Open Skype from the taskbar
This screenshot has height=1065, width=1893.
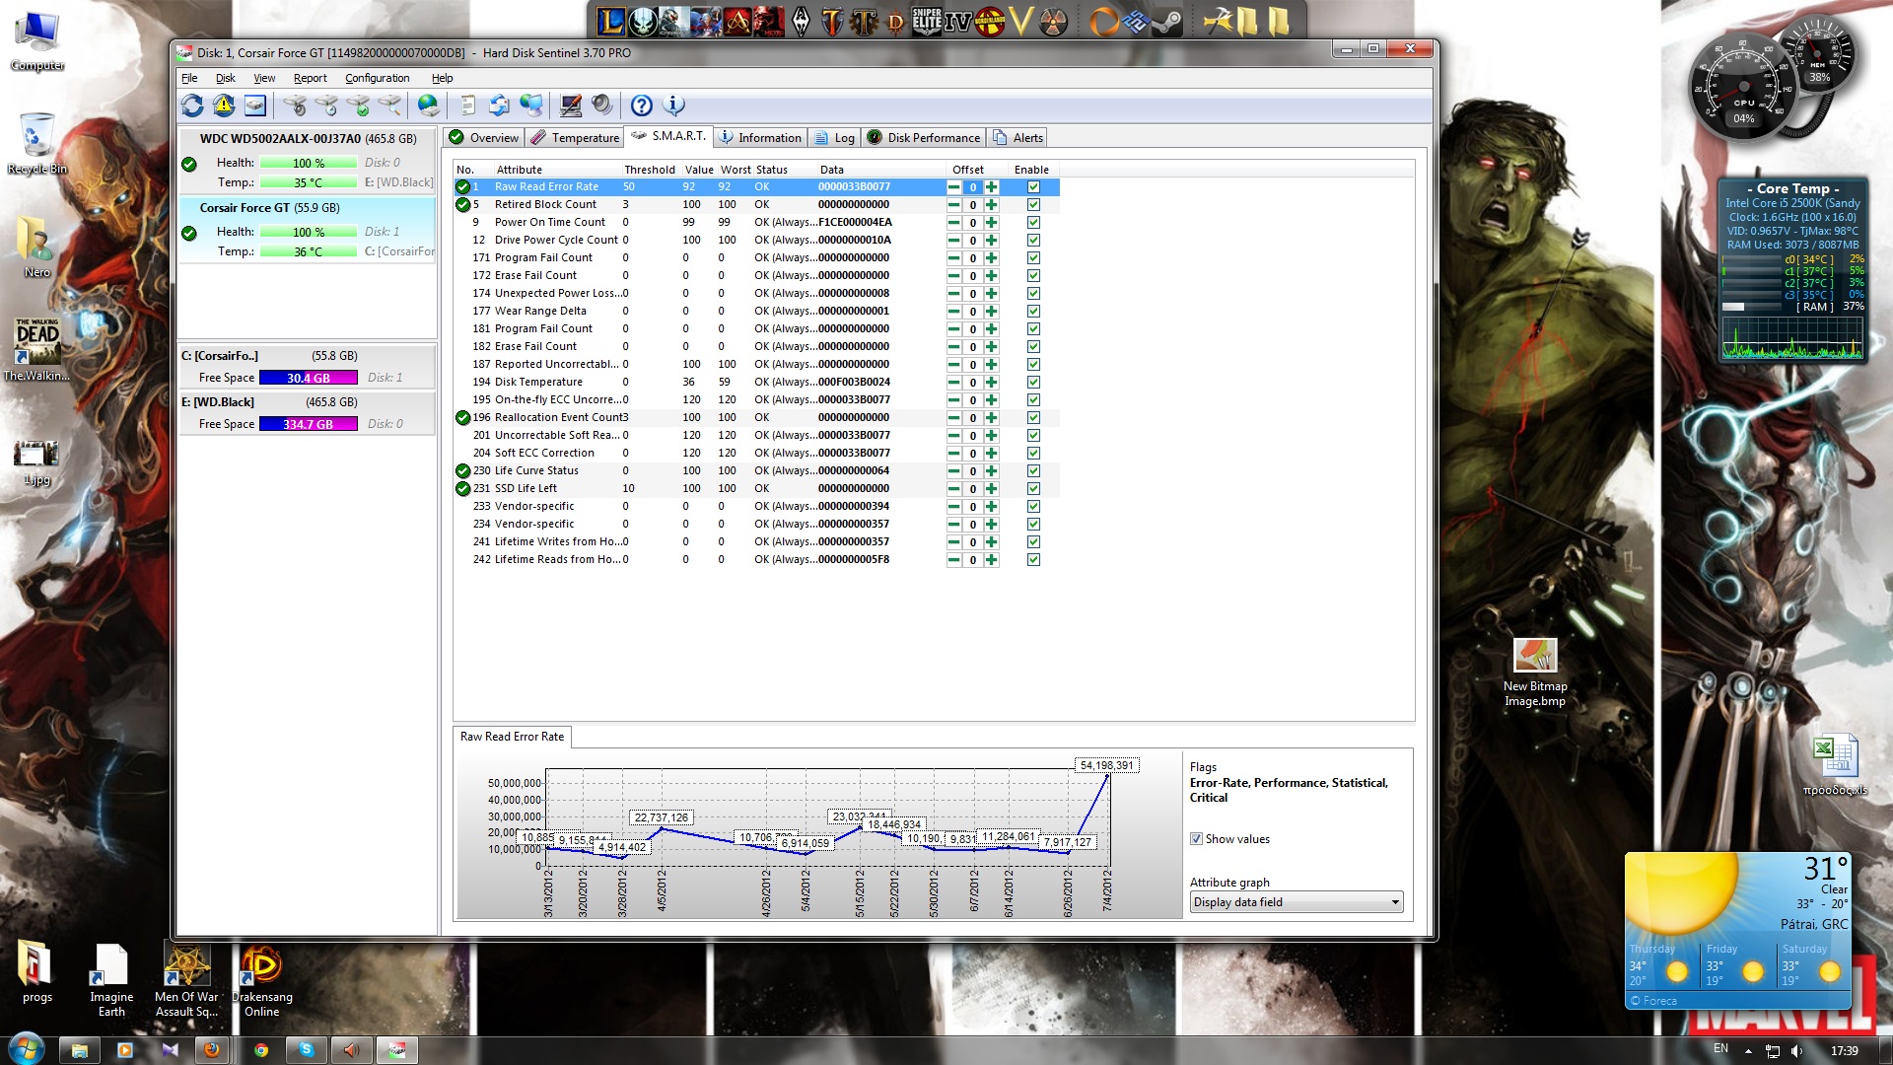[x=306, y=1050]
